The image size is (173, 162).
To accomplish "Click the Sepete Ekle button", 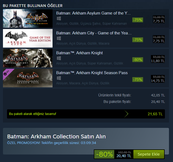I will tap(148, 154).
